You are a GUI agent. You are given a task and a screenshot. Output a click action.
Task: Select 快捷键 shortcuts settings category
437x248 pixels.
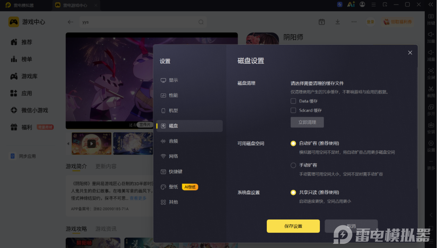pyautogui.click(x=189, y=172)
